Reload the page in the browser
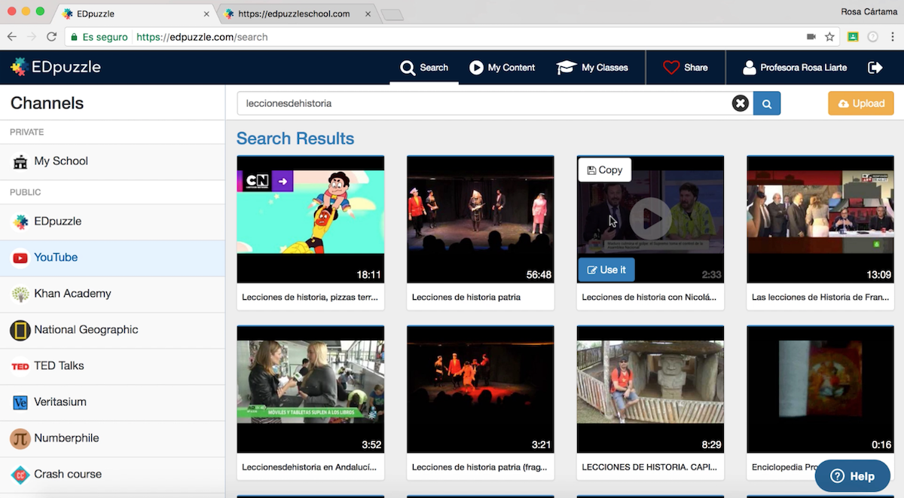The height and width of the screenshot is (498, 904). pyautogui.click(x=51, y=37)
